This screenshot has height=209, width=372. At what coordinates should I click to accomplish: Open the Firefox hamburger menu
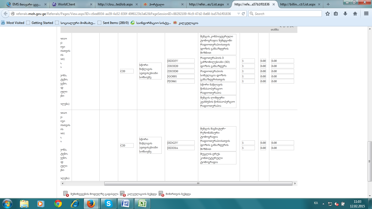[x=366, y=14]
